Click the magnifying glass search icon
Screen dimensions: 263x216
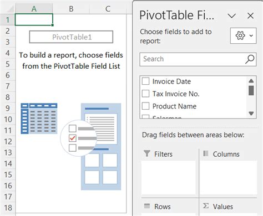[x=250, y=59]
